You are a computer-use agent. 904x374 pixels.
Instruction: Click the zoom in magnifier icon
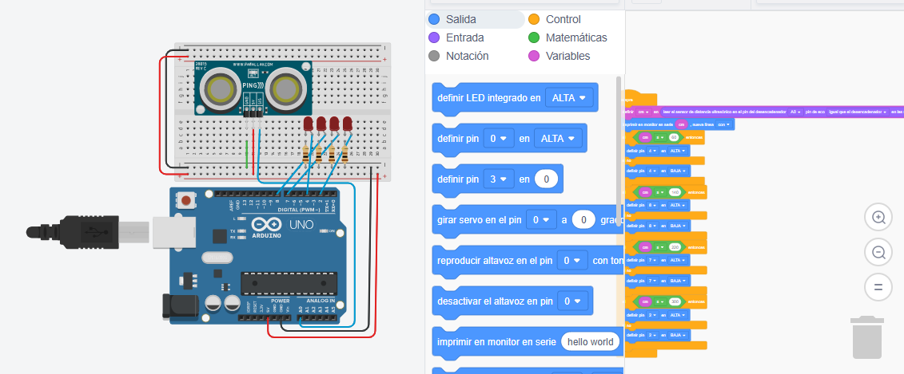878,218
